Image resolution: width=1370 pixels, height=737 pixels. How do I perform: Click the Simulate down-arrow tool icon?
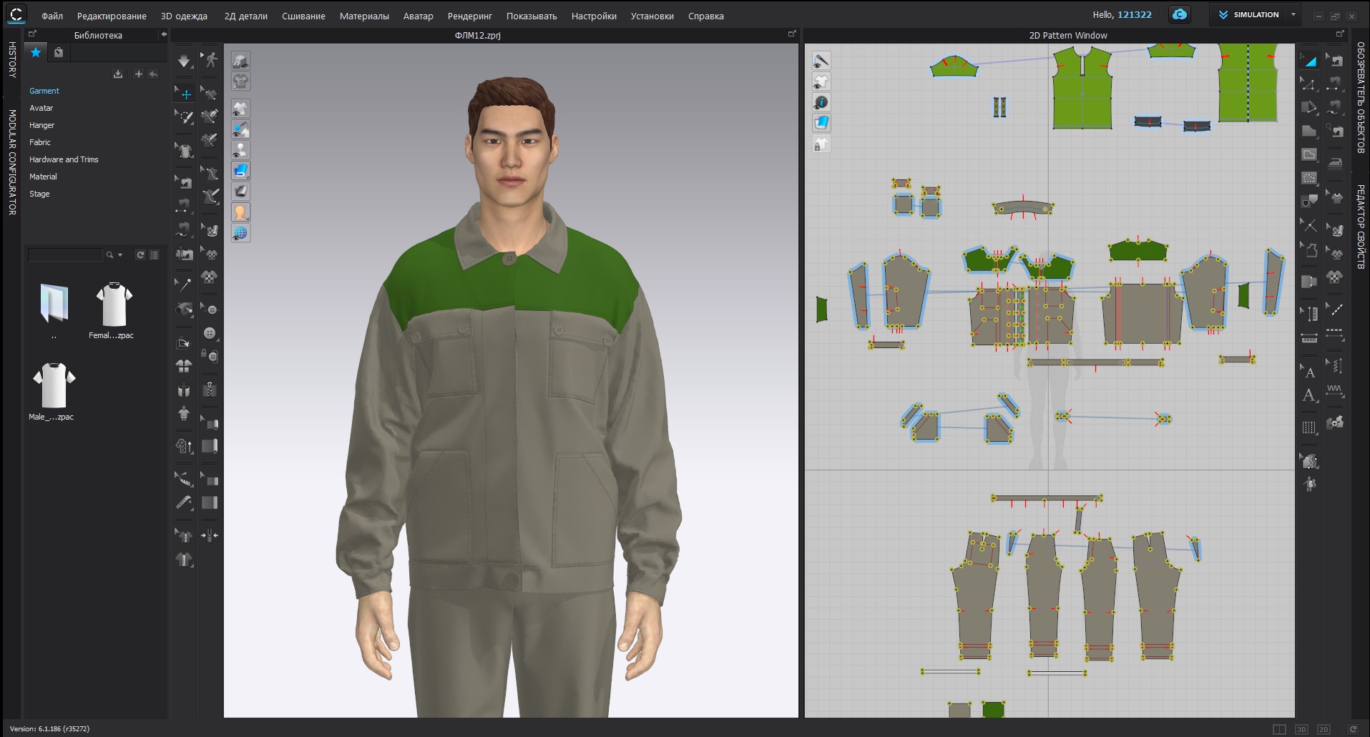pos(184,61)
